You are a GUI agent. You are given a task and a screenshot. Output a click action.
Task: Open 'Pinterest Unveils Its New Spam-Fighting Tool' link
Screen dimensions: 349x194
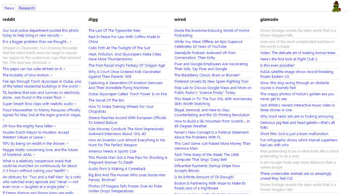(x=211, y=82)
